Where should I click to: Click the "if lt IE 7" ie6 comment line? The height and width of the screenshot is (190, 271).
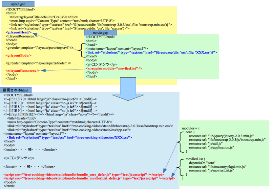(x=50, y=99)
